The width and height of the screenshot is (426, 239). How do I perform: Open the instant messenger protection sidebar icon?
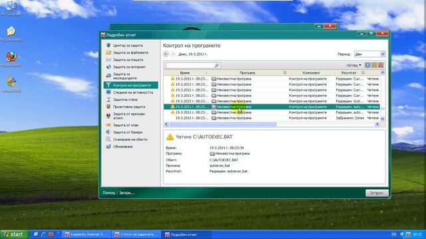pyautogui.click(x=108, y=76)
